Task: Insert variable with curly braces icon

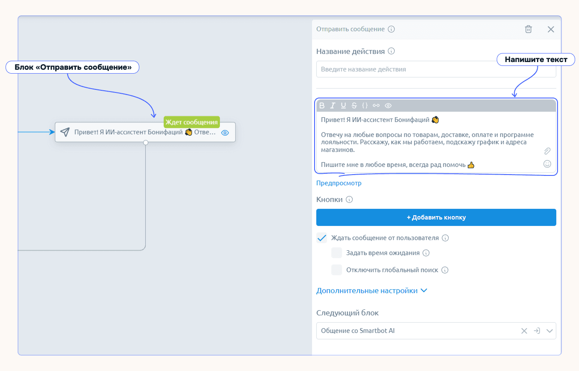Action: (x=365, y=105)
